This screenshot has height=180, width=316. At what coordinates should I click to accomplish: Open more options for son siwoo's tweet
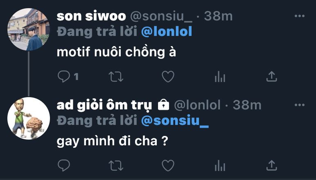[299, 16]
